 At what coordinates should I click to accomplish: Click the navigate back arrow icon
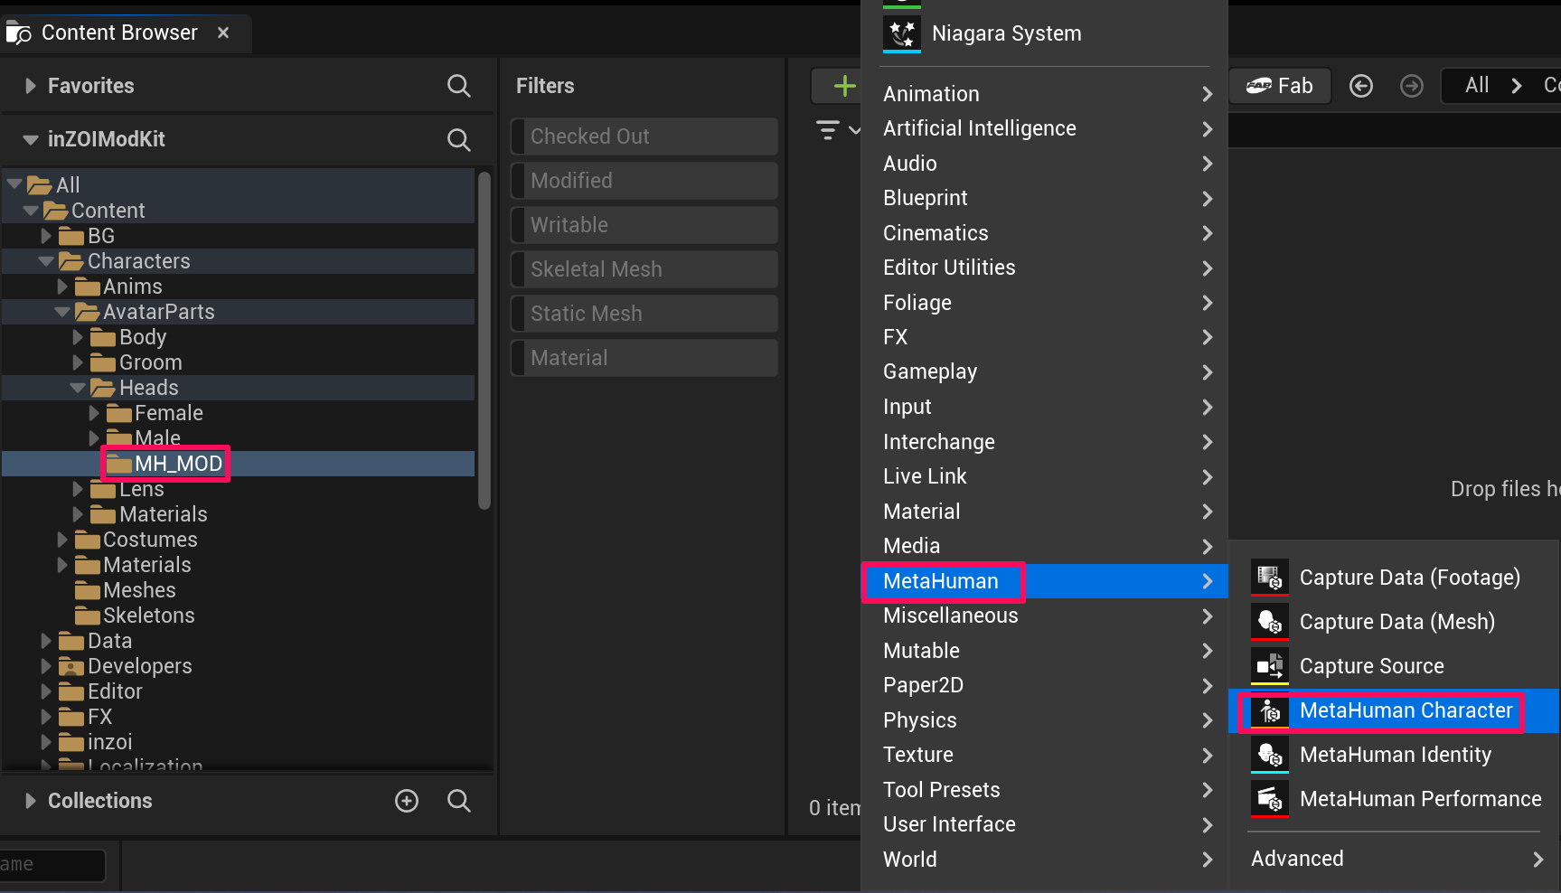[1360, 86]
